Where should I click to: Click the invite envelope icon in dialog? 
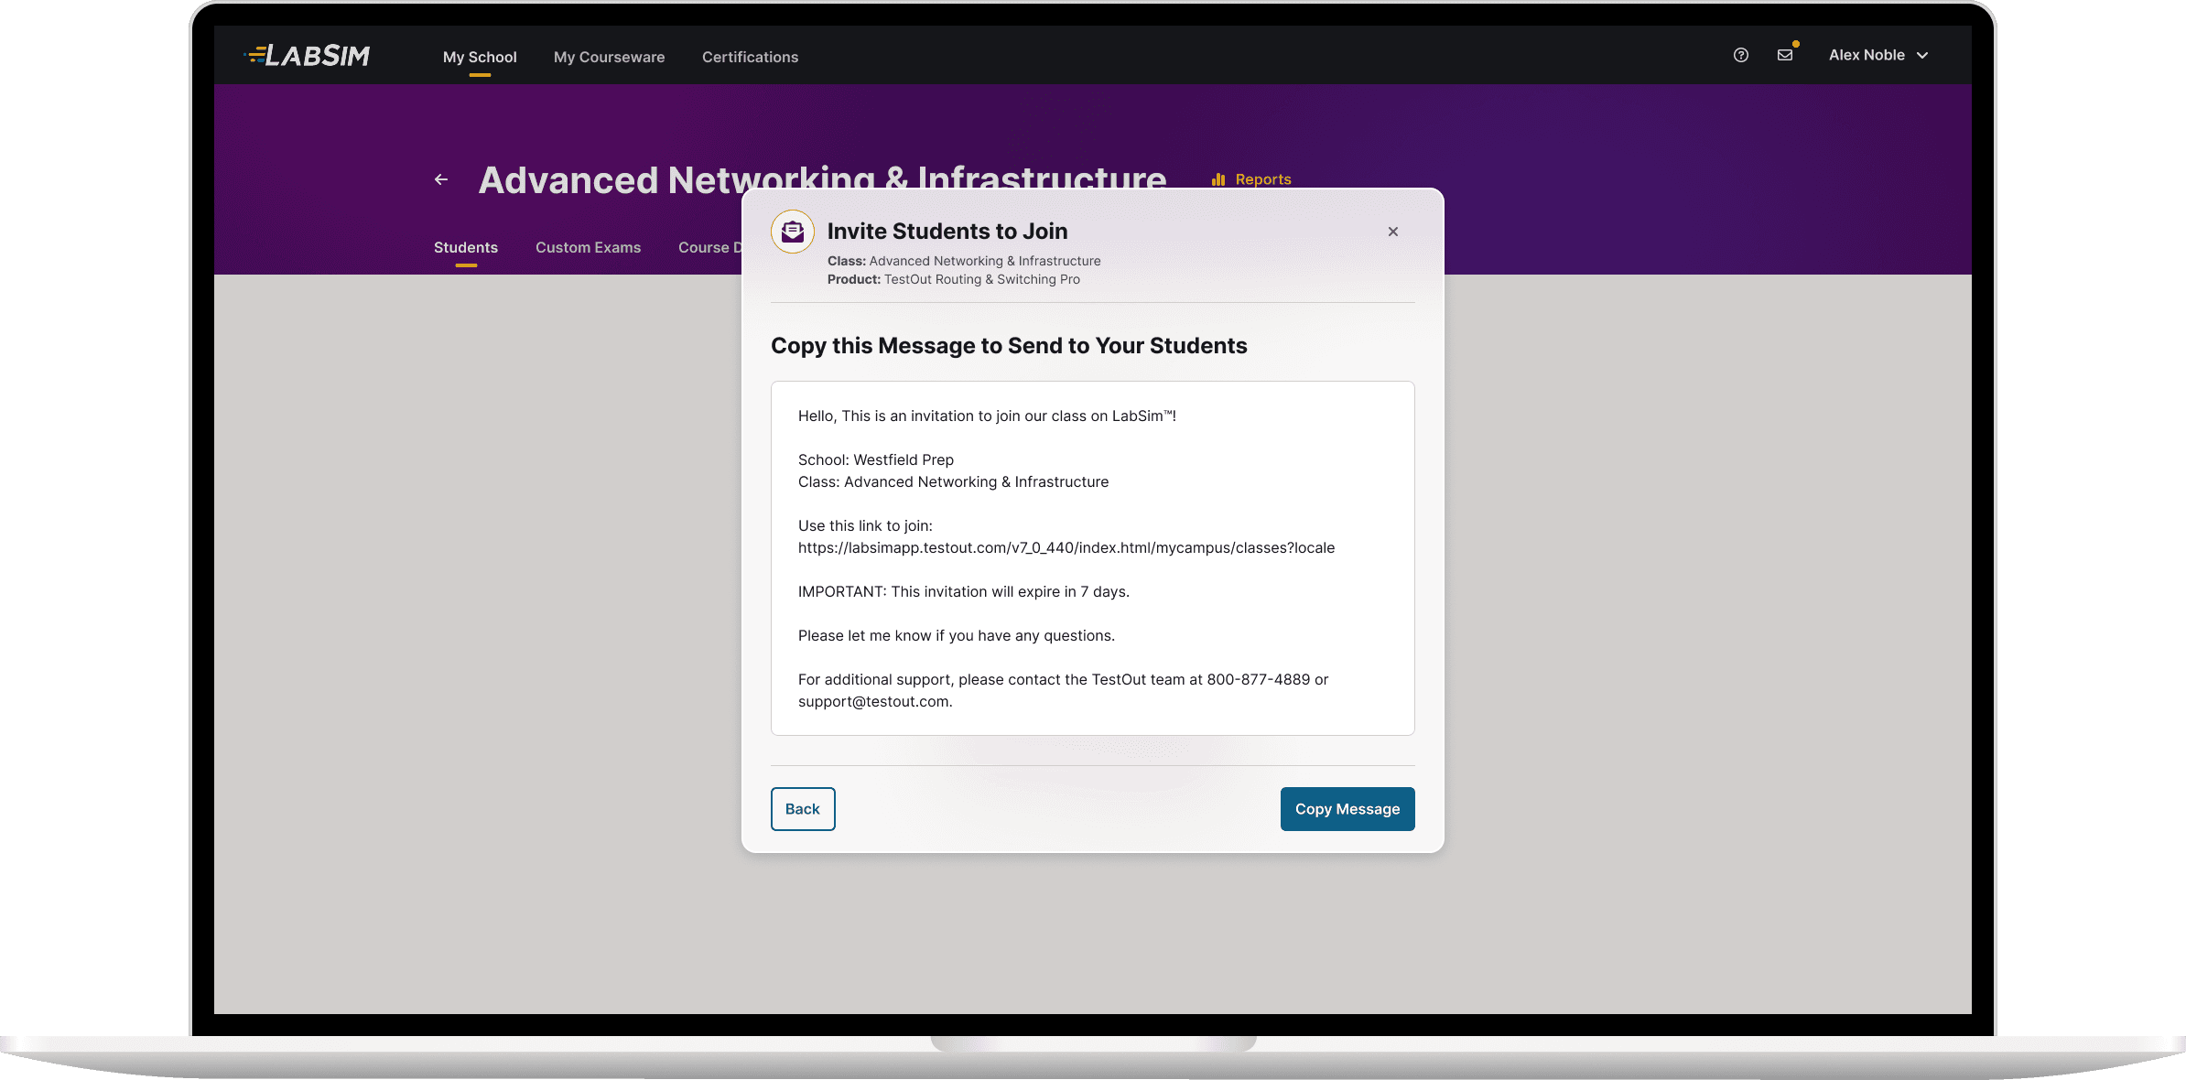793,232
